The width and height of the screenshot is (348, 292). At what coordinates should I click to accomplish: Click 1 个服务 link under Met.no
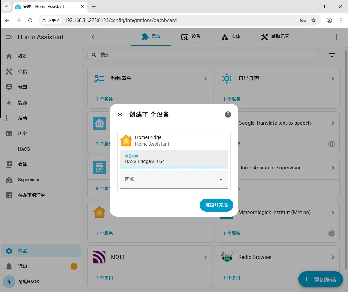coord(232,233)
